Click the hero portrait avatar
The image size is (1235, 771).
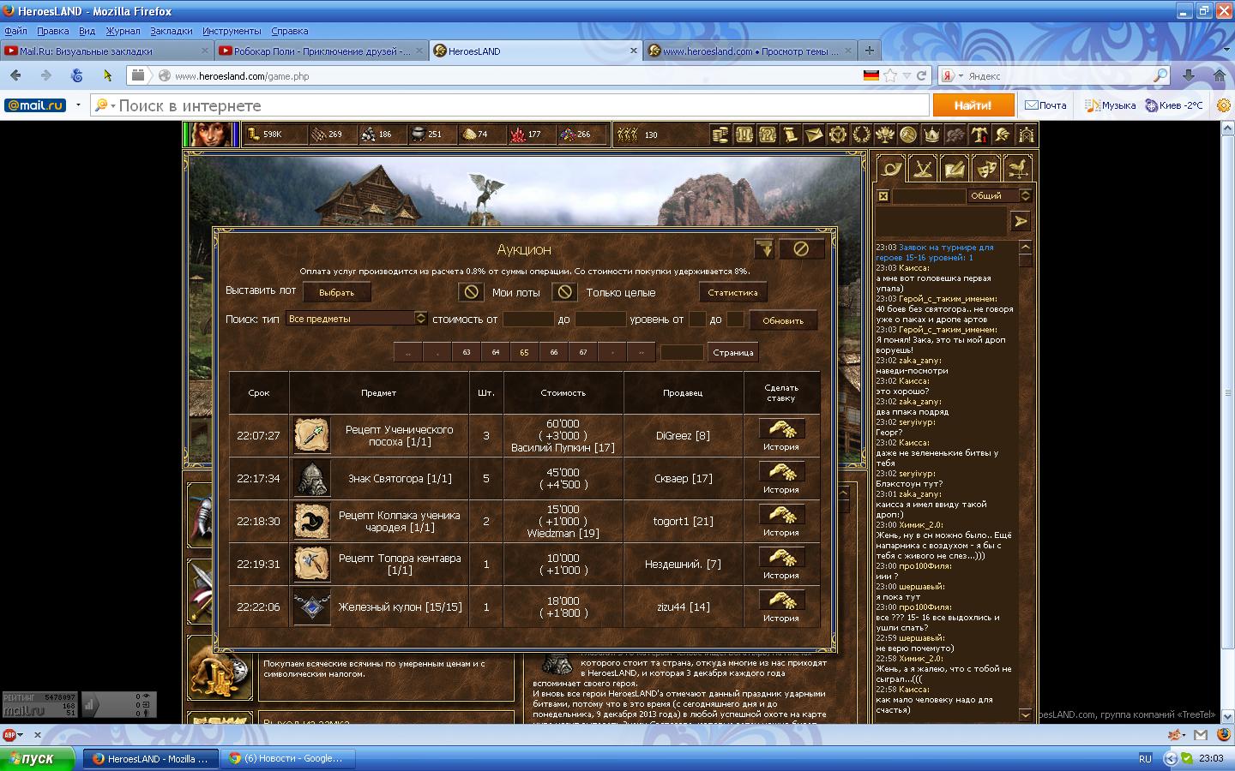(x=209, y=134)
